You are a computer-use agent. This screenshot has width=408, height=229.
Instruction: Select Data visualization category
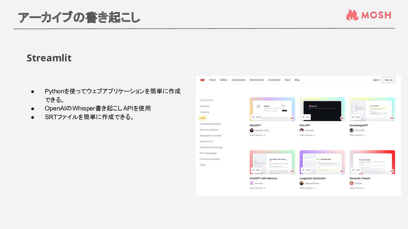209,130
